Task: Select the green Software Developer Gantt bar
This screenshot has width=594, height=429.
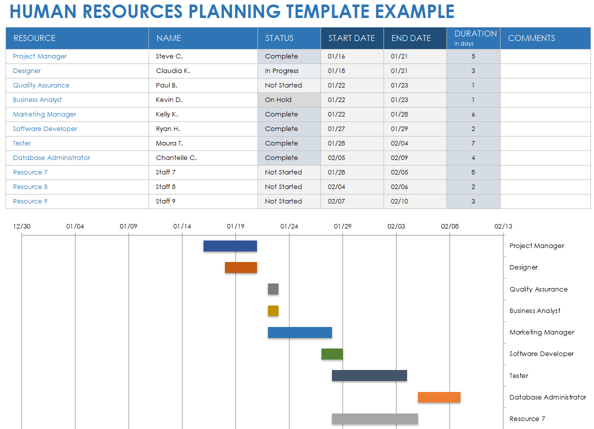Action: coord(332,353)
